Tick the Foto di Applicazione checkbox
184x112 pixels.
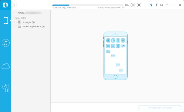15,26
